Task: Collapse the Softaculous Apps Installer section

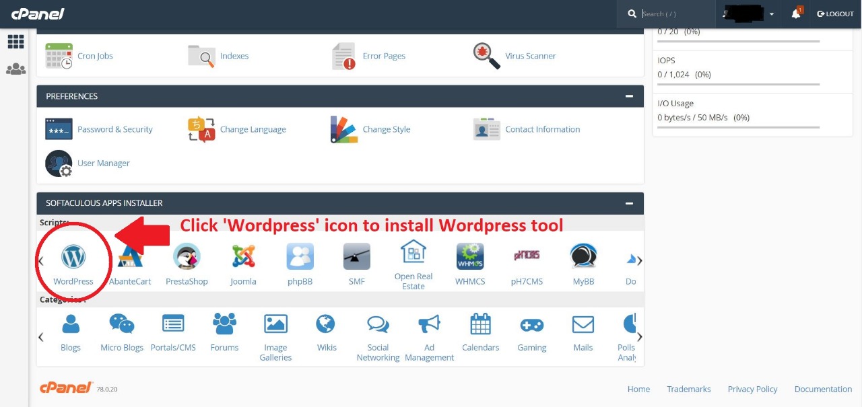Action: tap(629, 203)
